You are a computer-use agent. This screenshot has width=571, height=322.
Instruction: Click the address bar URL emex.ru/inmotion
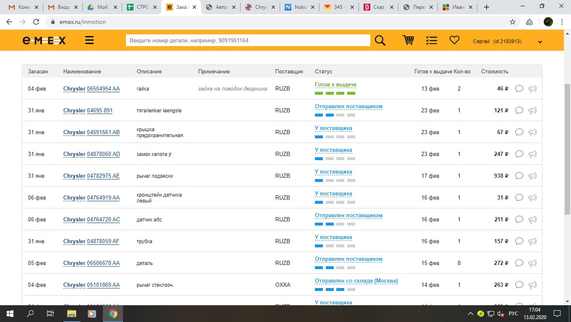click(82, 22)
